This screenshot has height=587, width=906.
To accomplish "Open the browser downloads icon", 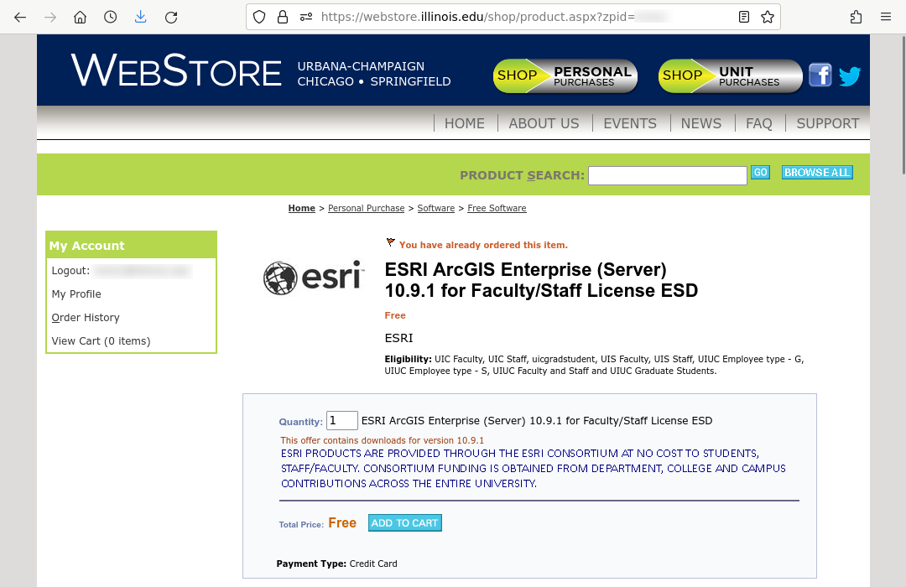I will tap(141, 17).
